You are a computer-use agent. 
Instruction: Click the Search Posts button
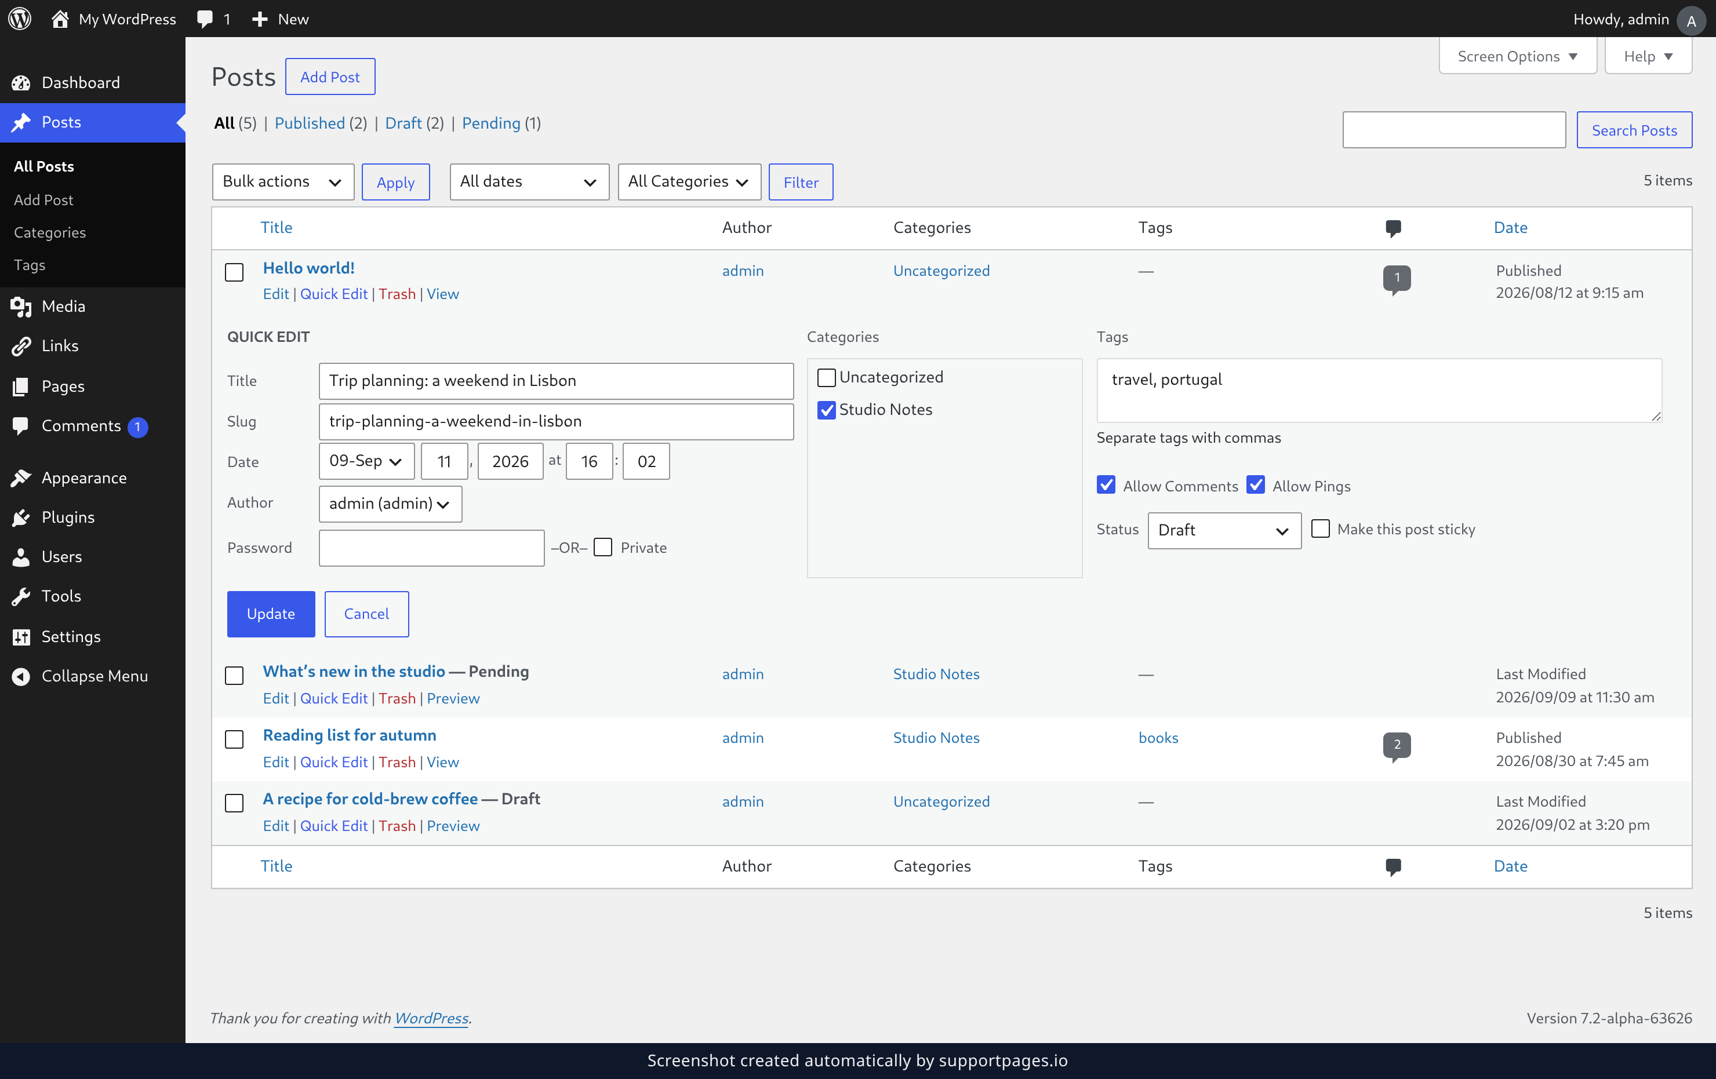click(1634, 130)
